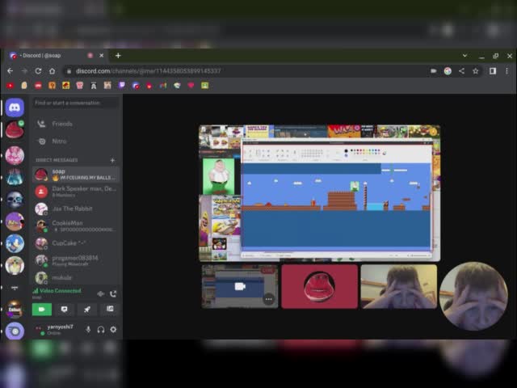The height and width of the screenshot is (388, 517).
Task: Open the soundboard button
Action: (x=110, y=309)
